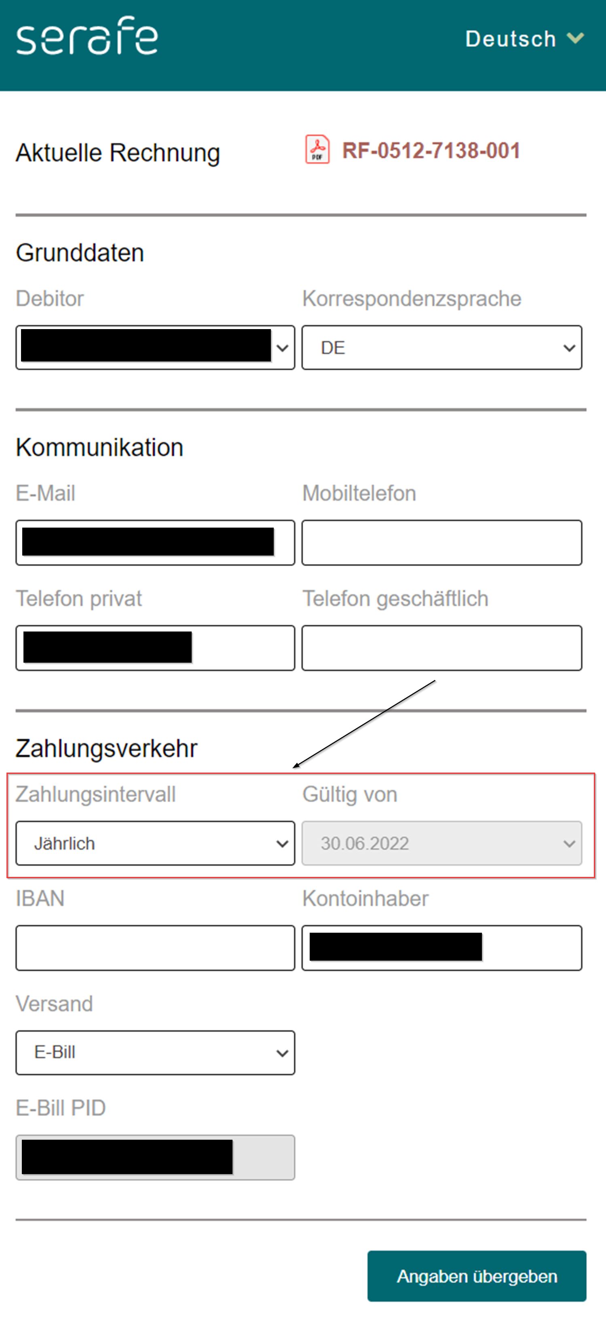Click the E-Bill PID field
Image resolution: width=606 pixels, height=1318 pixels.
pyautogui.click(x=155, y=1157)
